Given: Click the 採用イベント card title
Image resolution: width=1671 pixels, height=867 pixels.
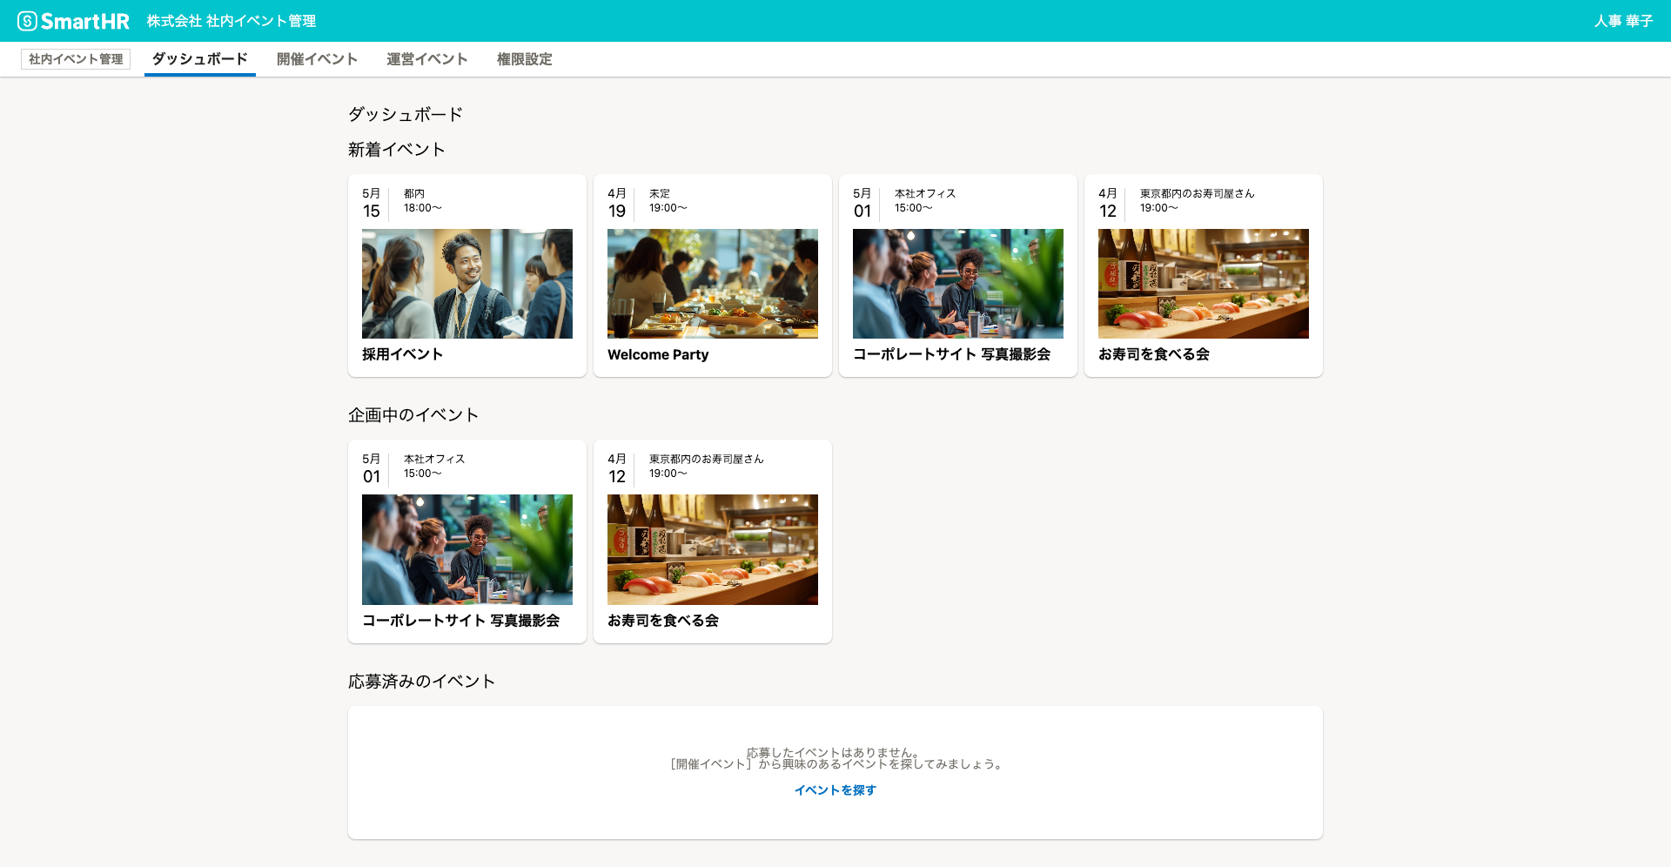Looking at the screenshot, I should 403,354.
